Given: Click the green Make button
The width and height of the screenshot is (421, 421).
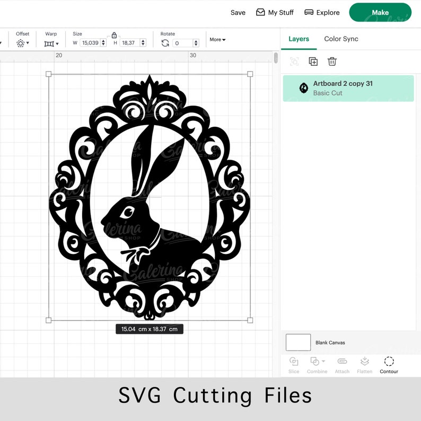Looking at the screenshot, I should (x=380, y=12).
